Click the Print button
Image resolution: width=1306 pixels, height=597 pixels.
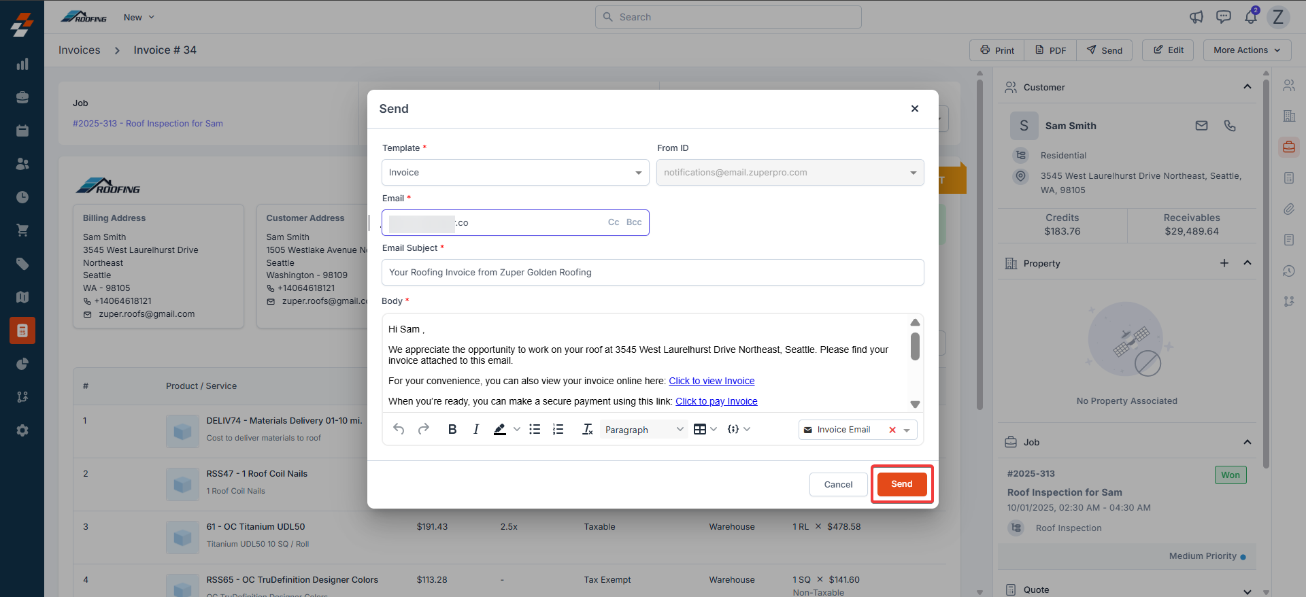(997, 50)
